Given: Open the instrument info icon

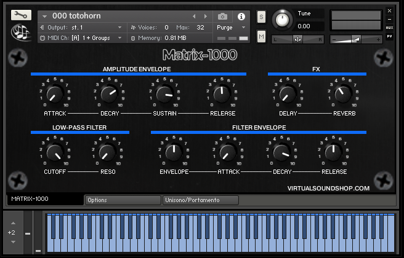Looking at the screenshot, I should [241, 16].
